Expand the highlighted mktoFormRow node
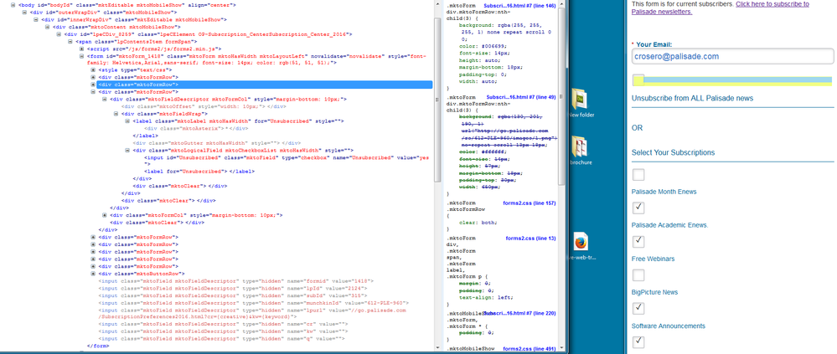Image resolution: width=837 pixels, height=354 pixels. (x=93, y=85)
